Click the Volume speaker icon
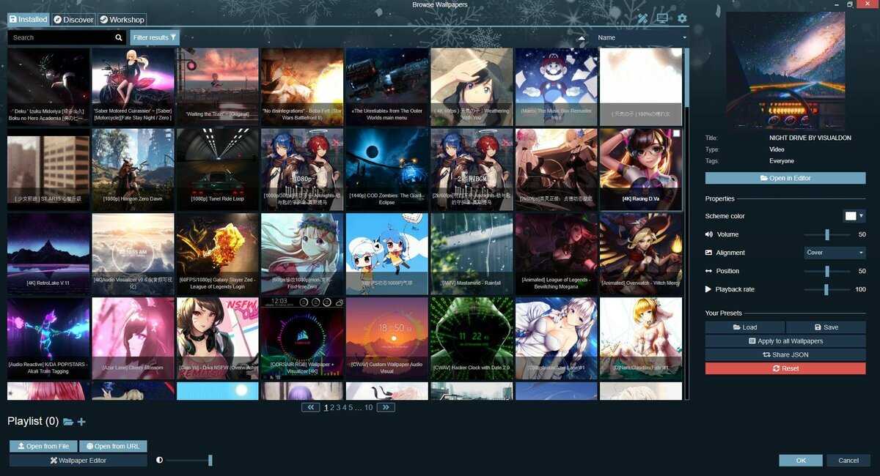880x476 pixels. click(x=709, y=234)
